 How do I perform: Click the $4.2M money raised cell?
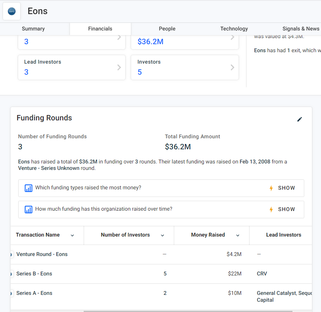tap(234, 254)
